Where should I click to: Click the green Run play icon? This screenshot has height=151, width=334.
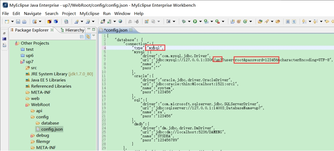click(x=195, y=21)
